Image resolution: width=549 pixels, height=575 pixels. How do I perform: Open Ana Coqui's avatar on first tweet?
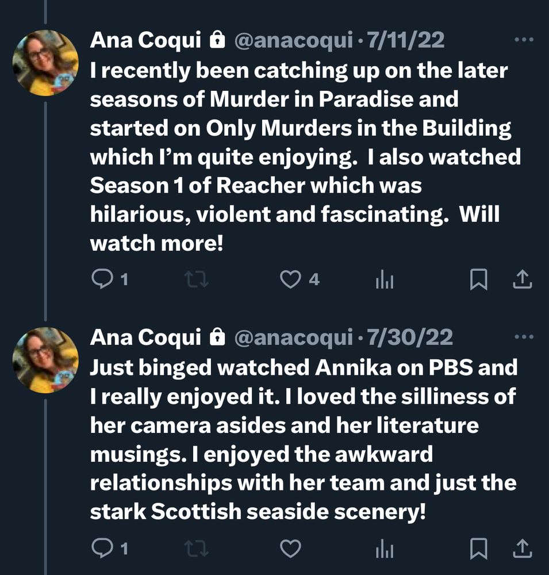[x=45, y=63]
